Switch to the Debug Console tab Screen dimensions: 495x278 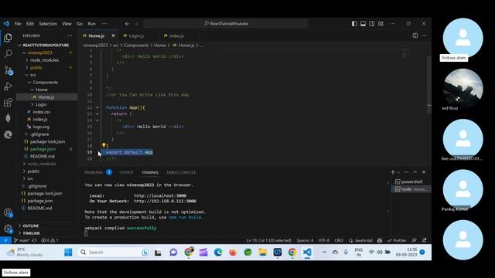point(181,172)
